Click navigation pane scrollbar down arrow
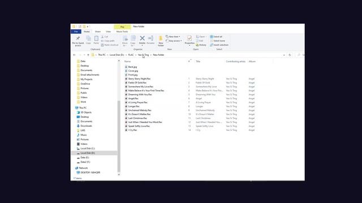The width and height of the screenshot is (362, 203). (x=119, y=174)
